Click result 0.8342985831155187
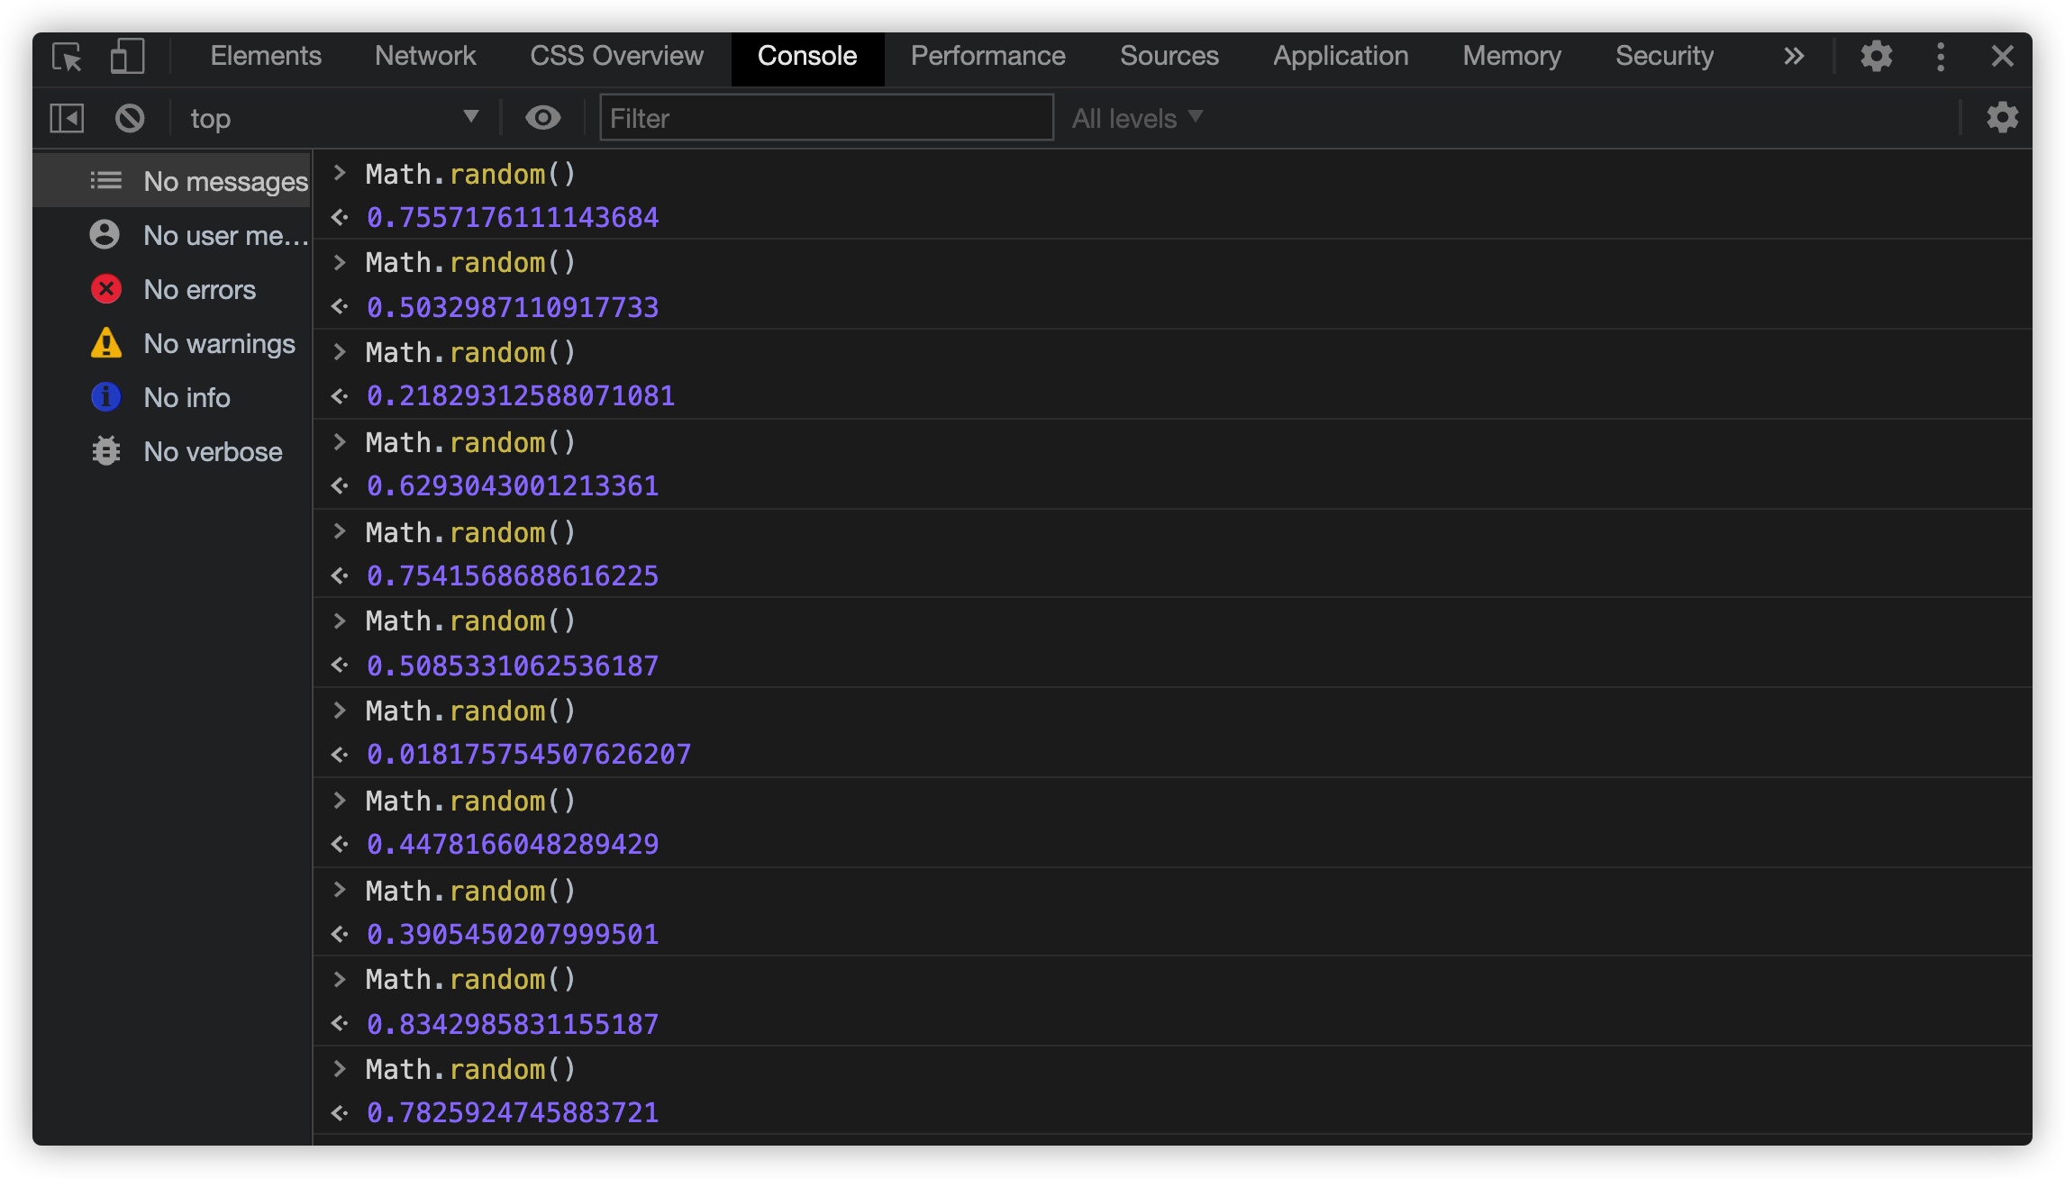The height and width of the screenshot is (1178, 2065). coord(513,1025)
